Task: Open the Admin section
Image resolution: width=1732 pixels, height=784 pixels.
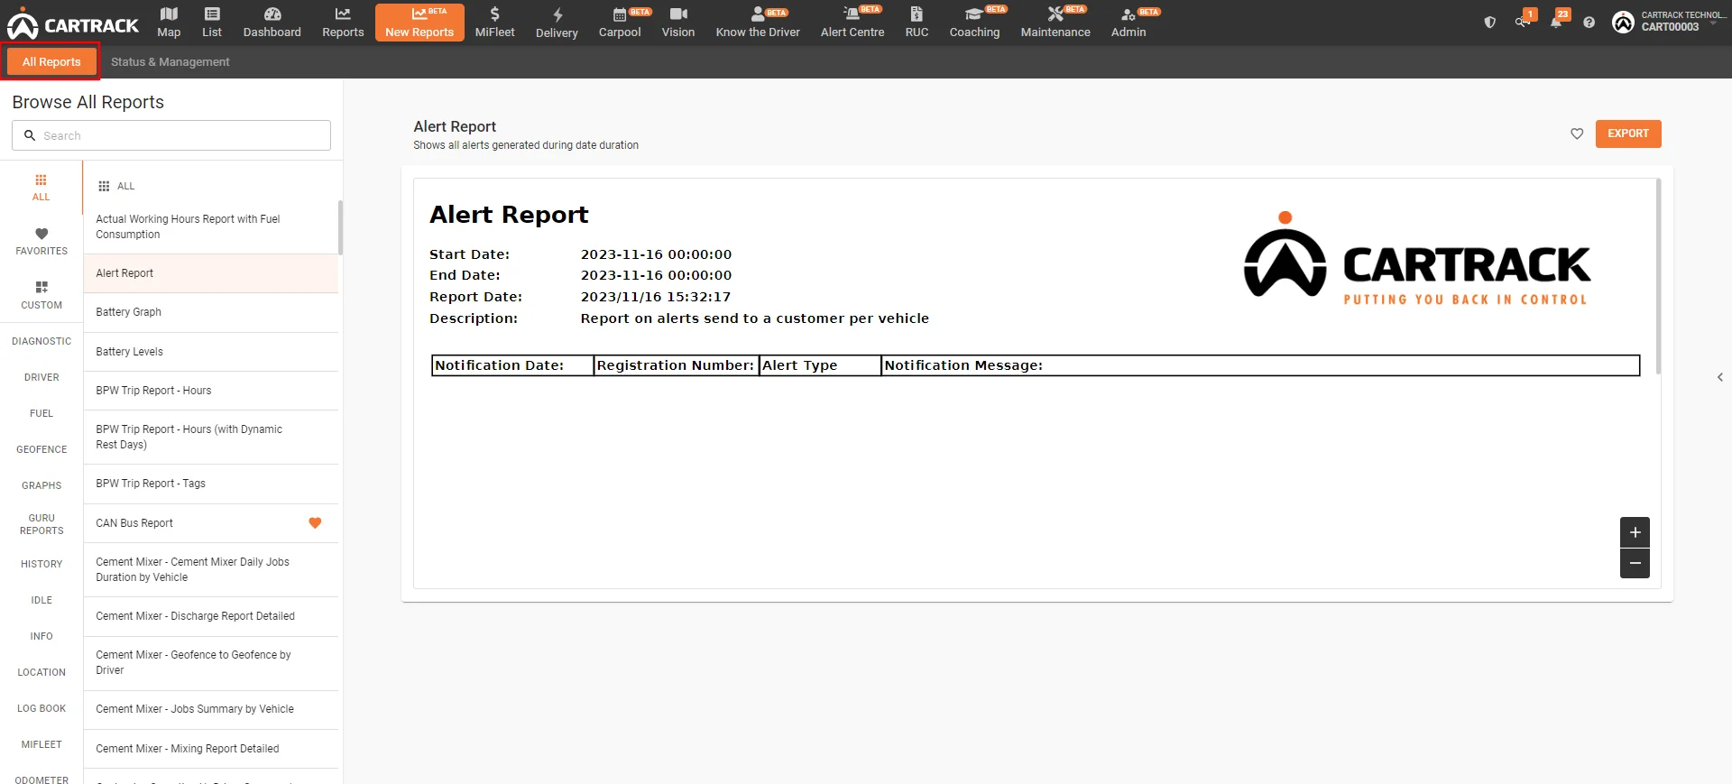Action: pyautogui.click(x=1129, y=23)
